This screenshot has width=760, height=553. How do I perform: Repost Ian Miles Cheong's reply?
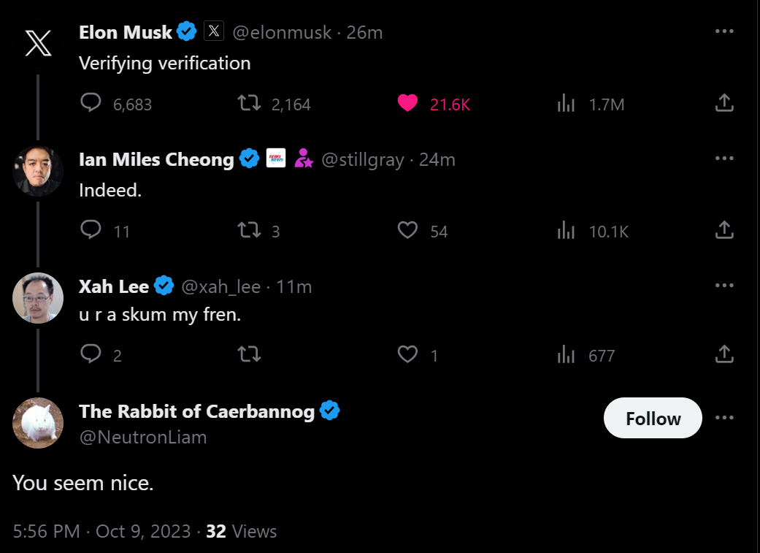[x=250, y=231]
